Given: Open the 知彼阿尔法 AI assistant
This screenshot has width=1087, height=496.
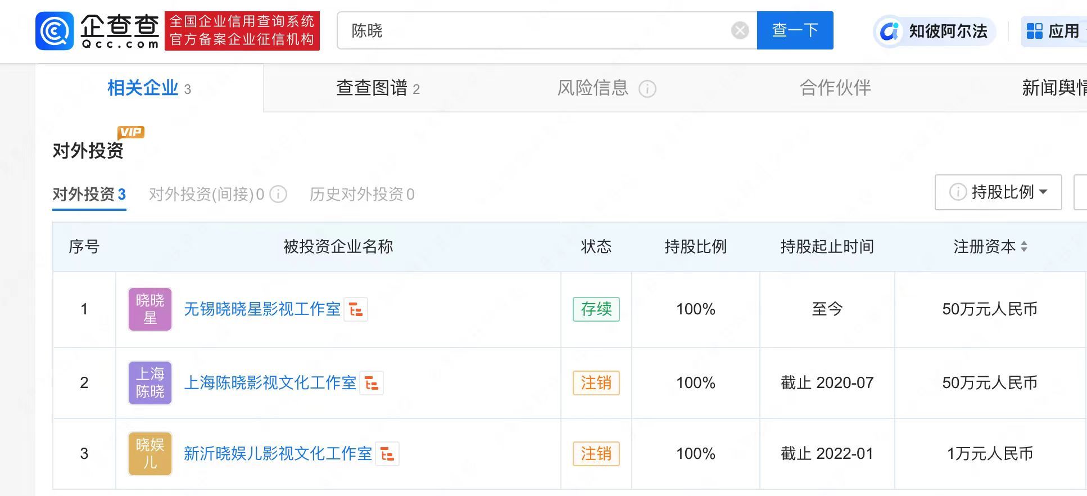Looking at the screenshot, I should (x=934, y=31).
